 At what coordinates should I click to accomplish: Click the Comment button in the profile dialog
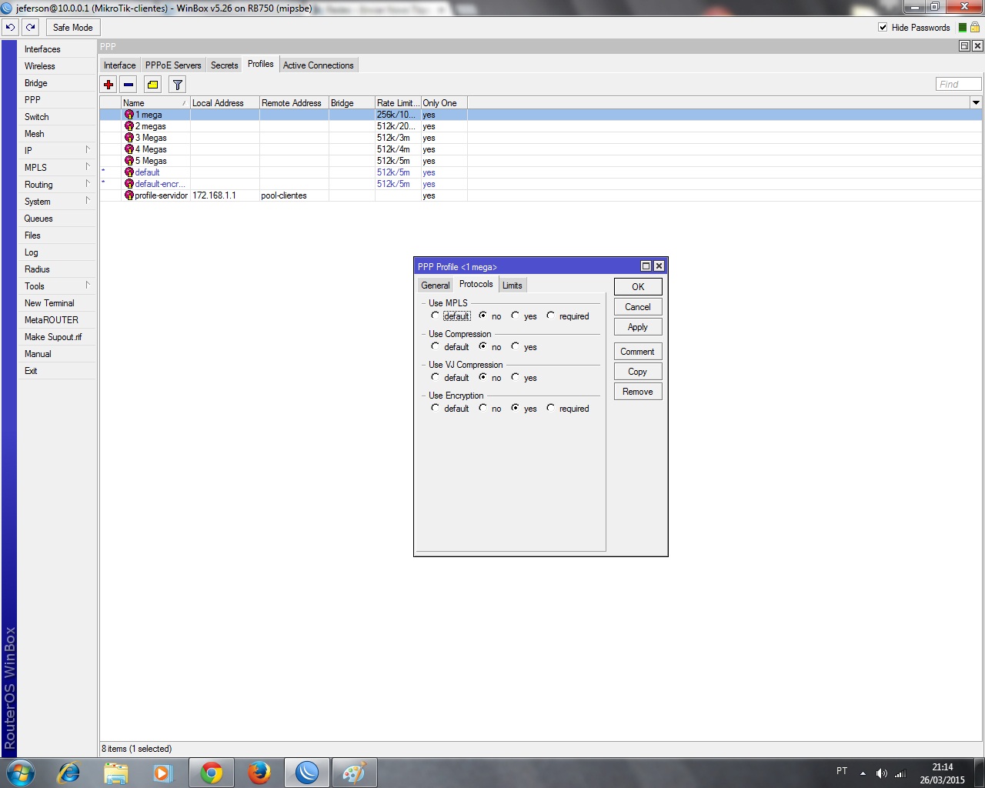638,352
